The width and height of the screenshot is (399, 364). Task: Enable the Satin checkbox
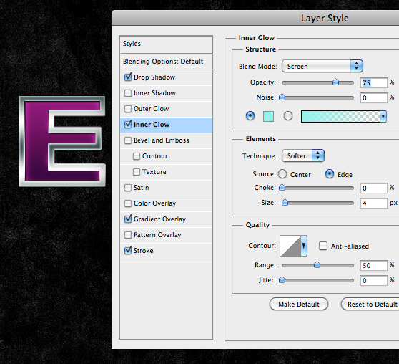coord(128,188)
